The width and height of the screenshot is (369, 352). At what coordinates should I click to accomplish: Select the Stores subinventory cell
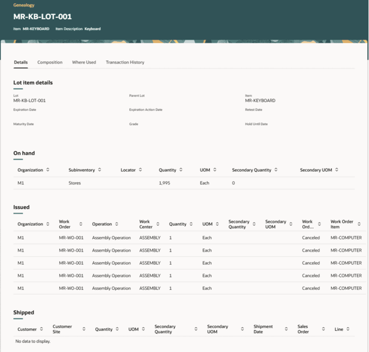(74, 183)
